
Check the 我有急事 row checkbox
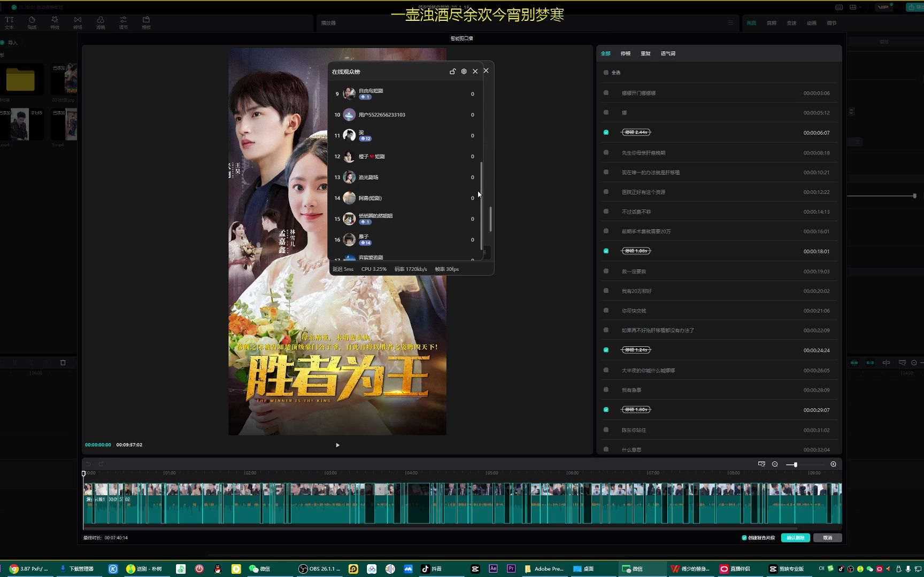[606, 390]
